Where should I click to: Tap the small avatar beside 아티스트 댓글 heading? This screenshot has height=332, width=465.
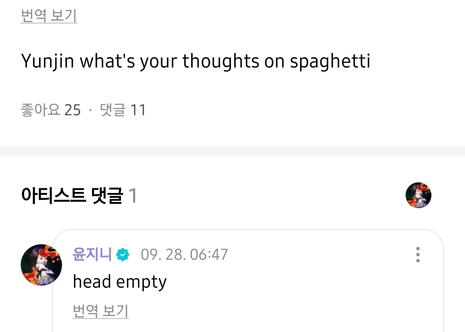point(418,195)
